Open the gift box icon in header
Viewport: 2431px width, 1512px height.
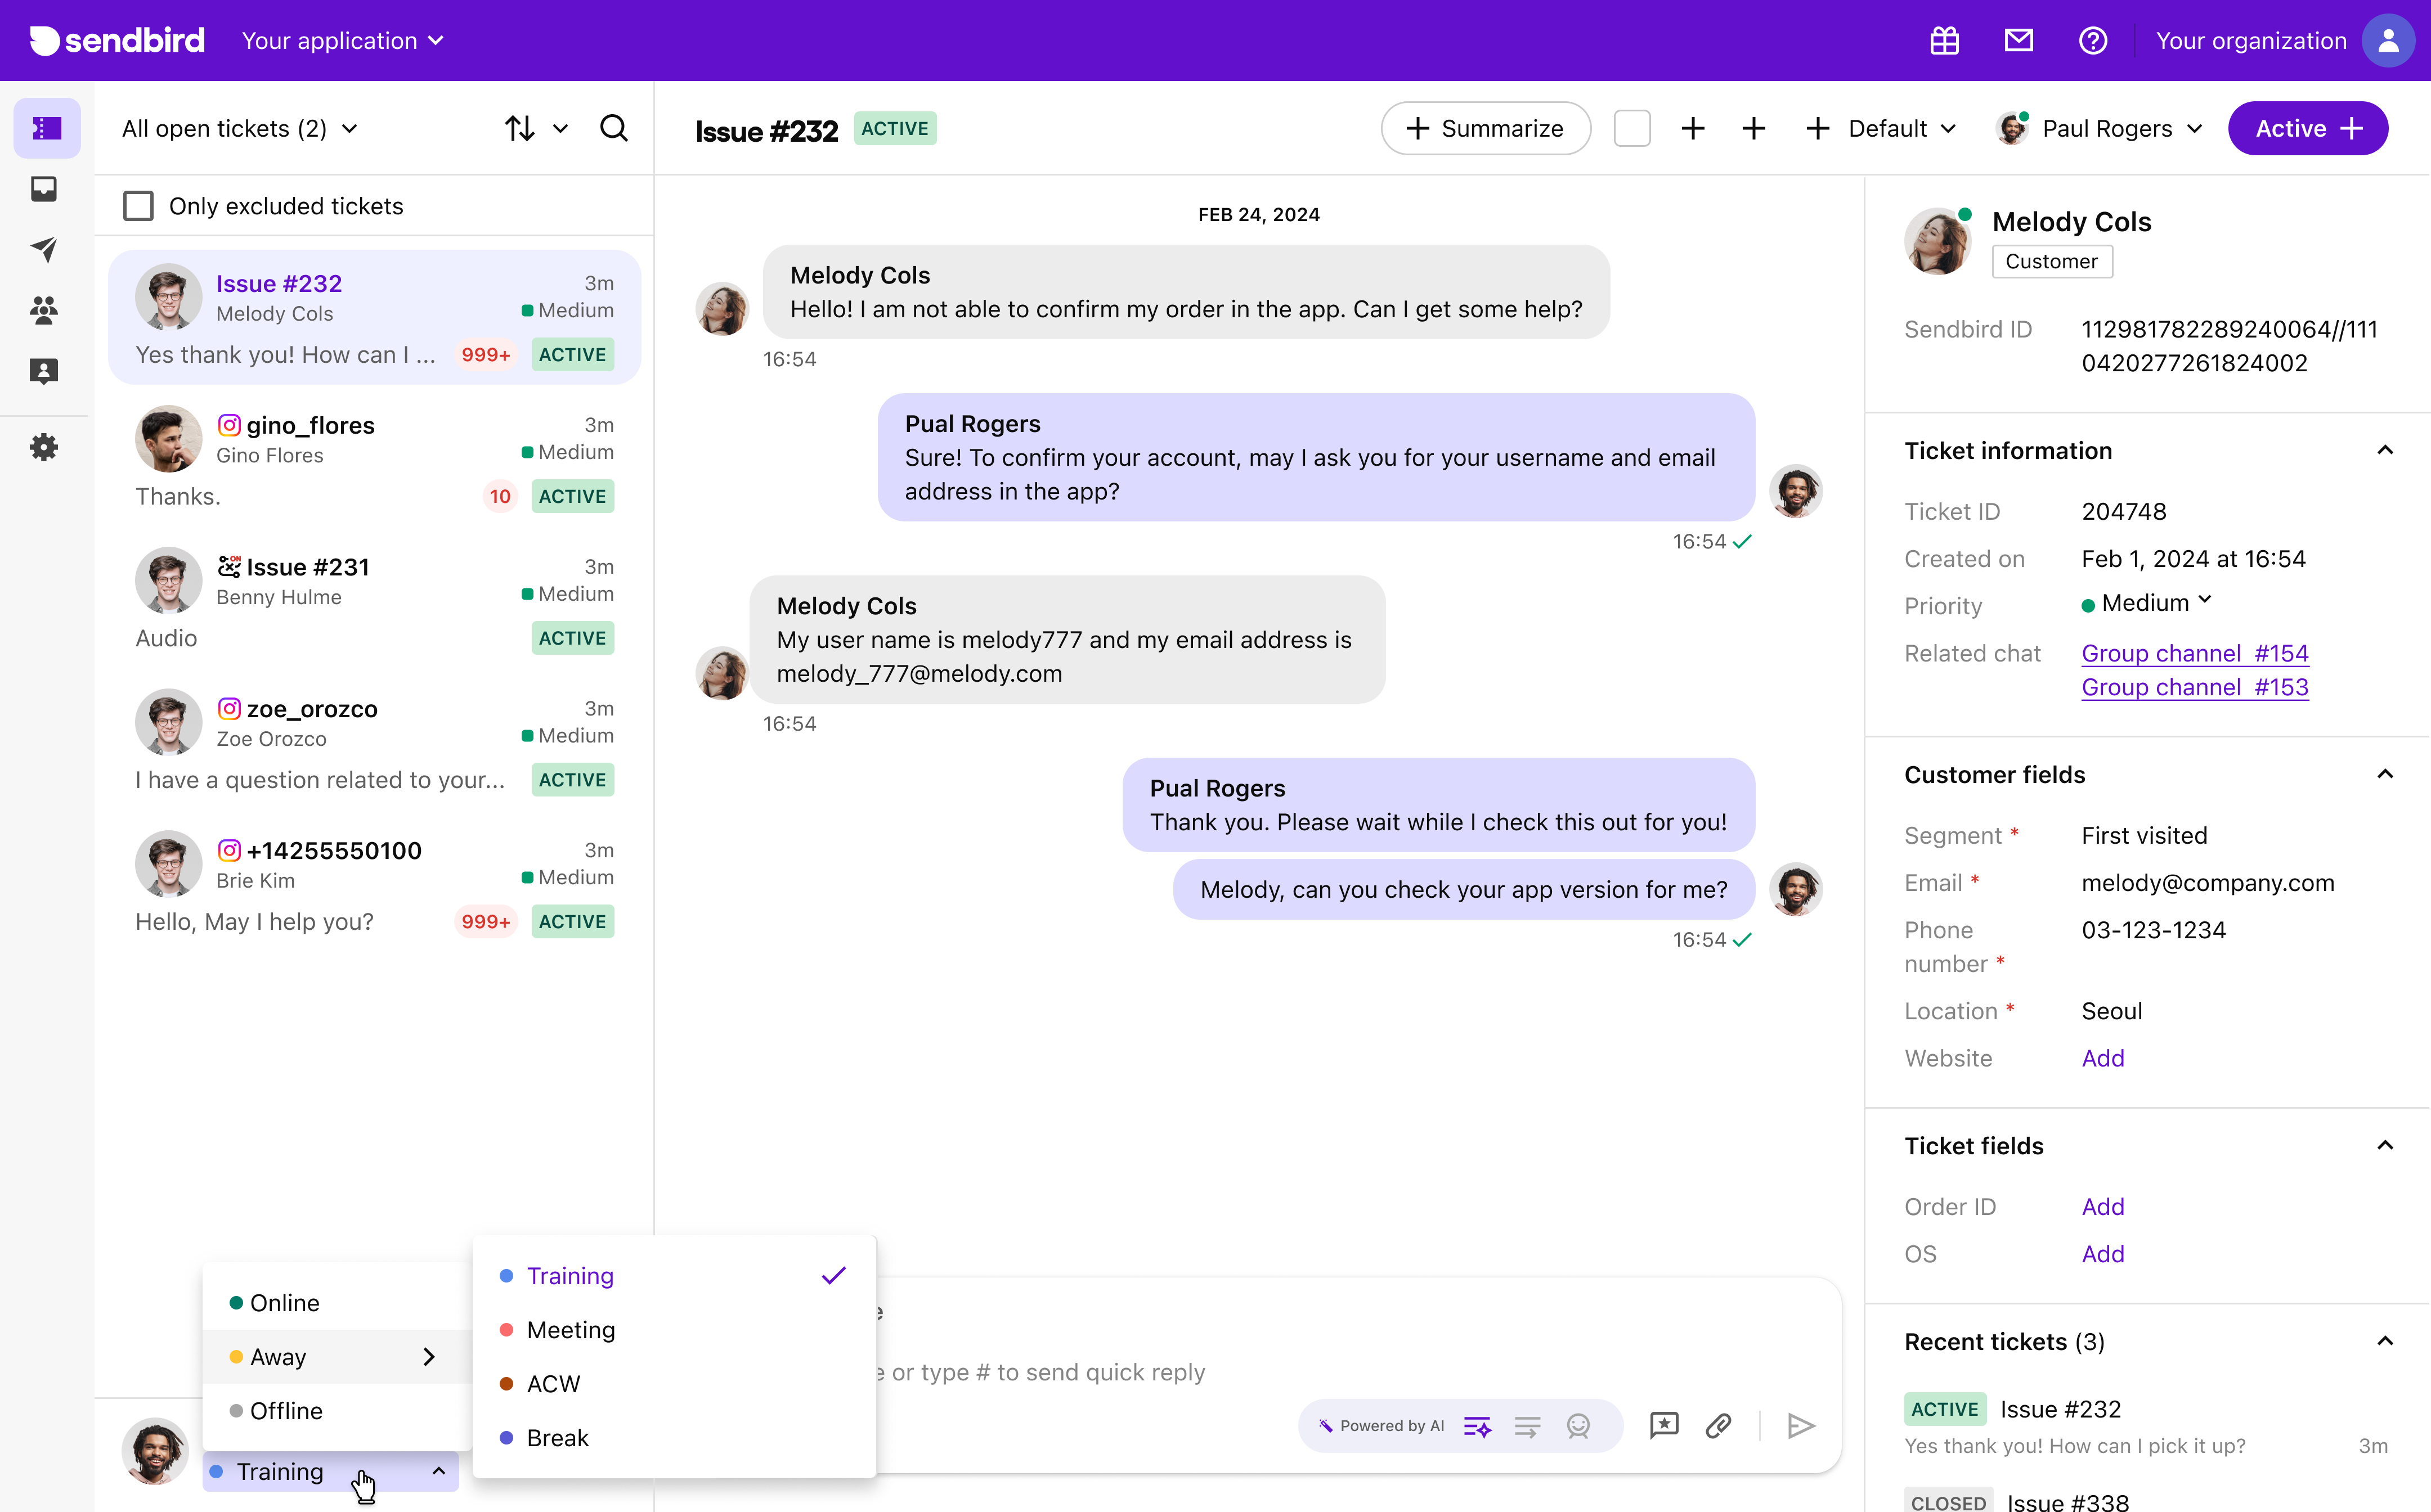coord(1944,41)
